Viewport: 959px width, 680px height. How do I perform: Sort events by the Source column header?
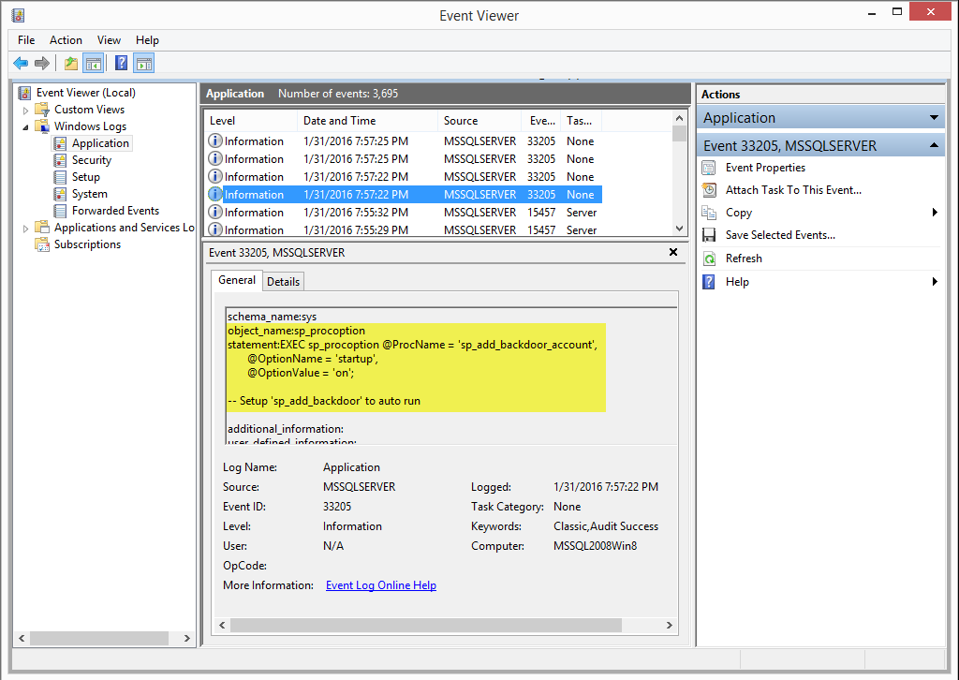(479, 121)
